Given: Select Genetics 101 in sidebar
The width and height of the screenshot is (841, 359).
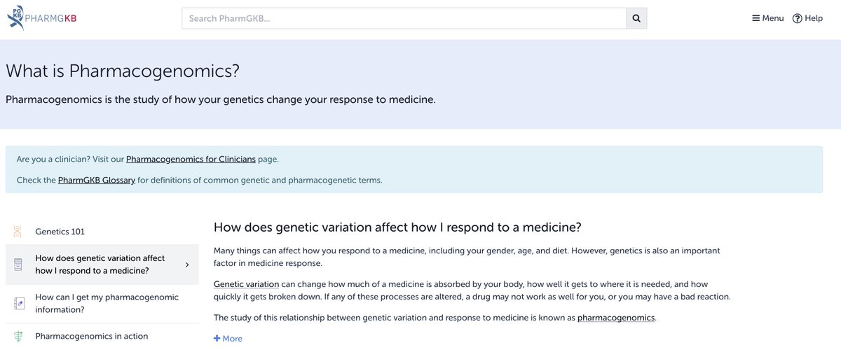Looking at the screenshot, I should click(60, 232).
